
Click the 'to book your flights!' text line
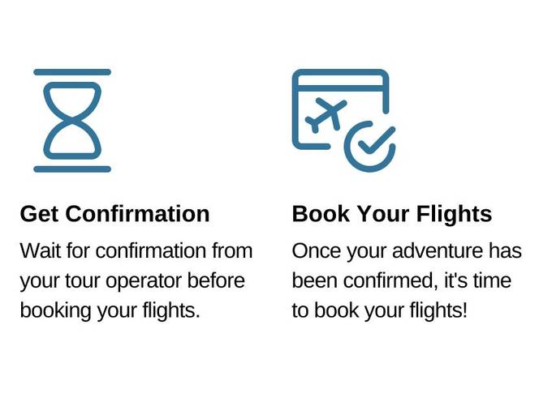point(380,311)
